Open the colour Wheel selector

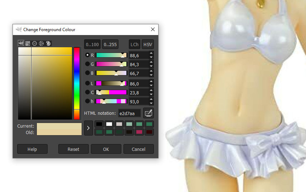pyautogui.click(x=41, y=43)
